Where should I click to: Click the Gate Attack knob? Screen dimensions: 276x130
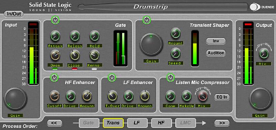[x=55, y=36]
